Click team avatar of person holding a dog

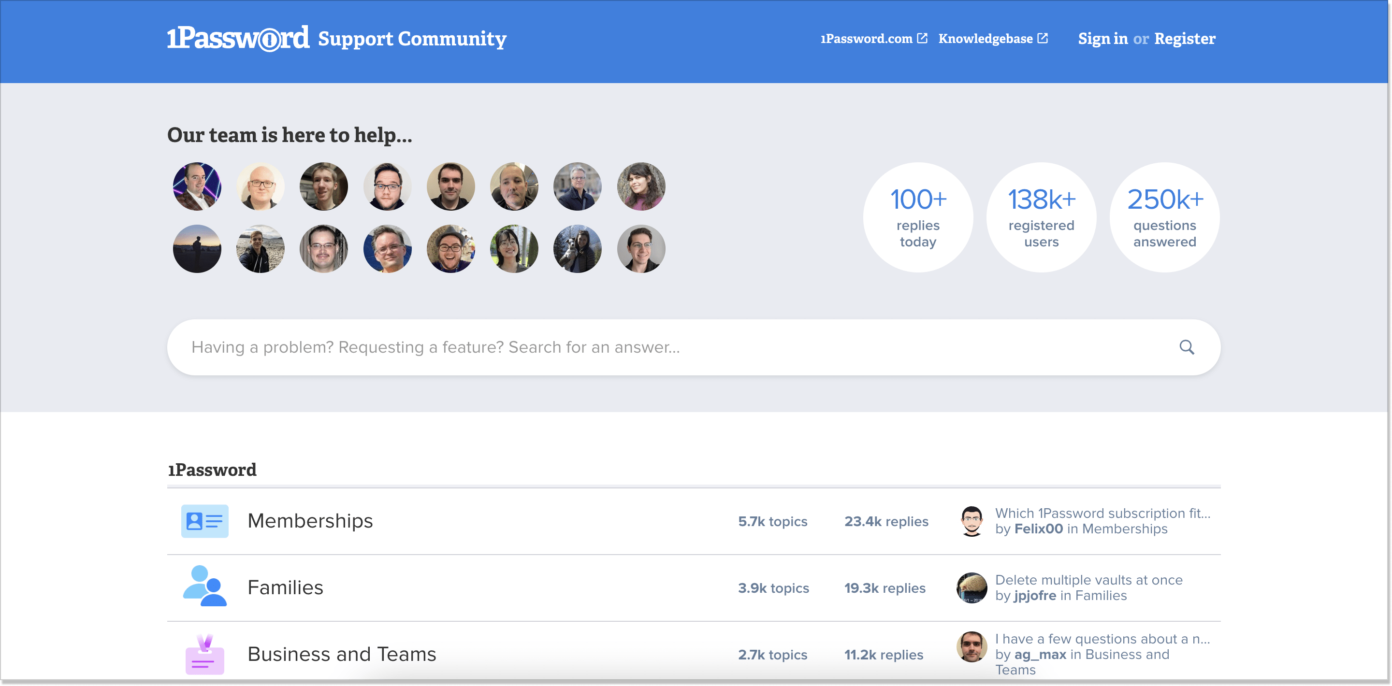pyautogui.click(x=577, y=248)
